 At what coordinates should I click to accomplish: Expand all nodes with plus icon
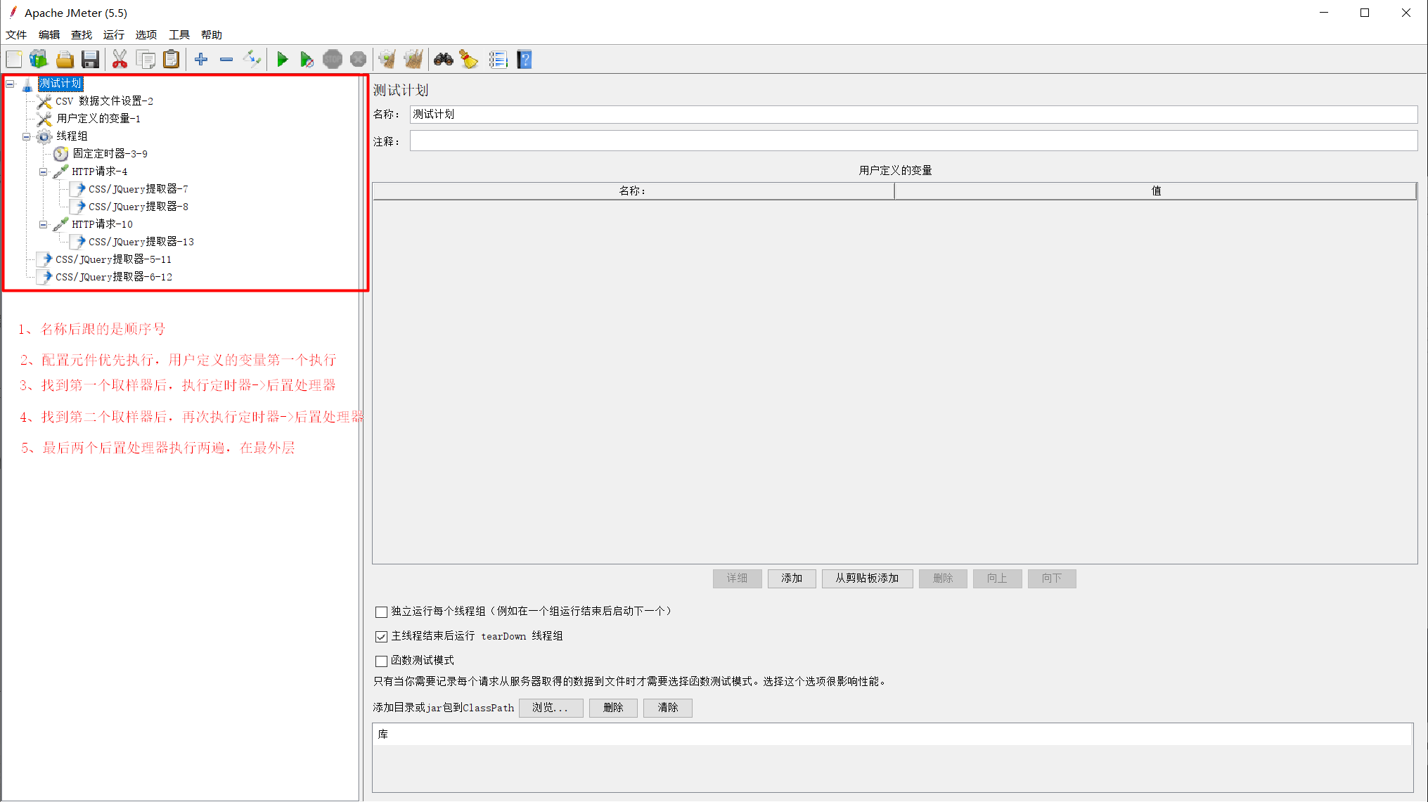201,60
